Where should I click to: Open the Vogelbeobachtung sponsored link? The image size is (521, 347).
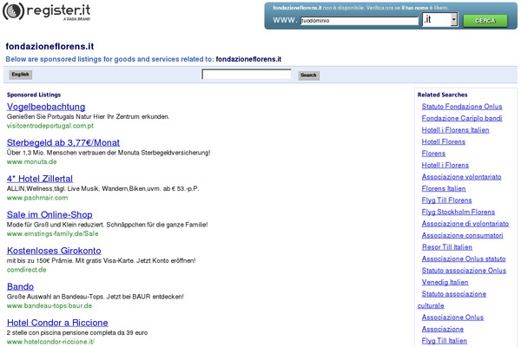46,107
